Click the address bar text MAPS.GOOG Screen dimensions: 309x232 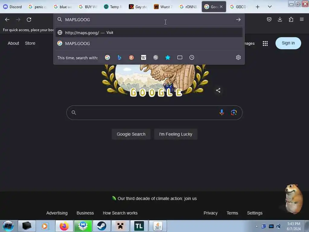point(78,20)
